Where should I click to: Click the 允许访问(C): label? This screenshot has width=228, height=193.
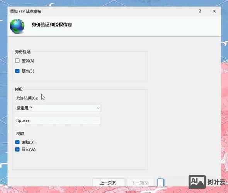27,98
